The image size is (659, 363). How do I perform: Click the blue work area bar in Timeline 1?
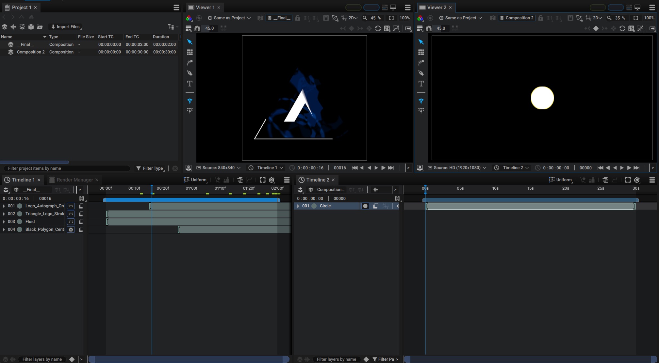point(191,200)
